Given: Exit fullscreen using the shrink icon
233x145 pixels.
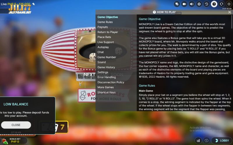Looking at the screenshot, I should (229, 4).
